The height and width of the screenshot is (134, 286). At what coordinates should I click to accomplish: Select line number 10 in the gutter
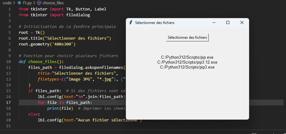(x=8, y=61)
